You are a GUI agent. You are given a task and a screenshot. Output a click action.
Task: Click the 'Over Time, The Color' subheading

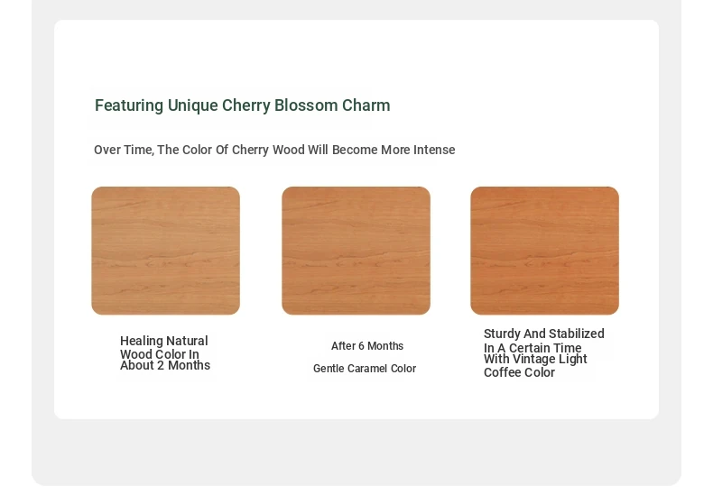274,150
